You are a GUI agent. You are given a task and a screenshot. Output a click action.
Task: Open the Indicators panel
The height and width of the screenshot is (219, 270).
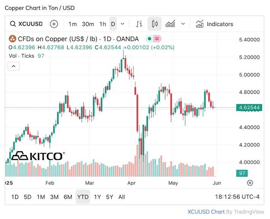click(x=215, y=24)
